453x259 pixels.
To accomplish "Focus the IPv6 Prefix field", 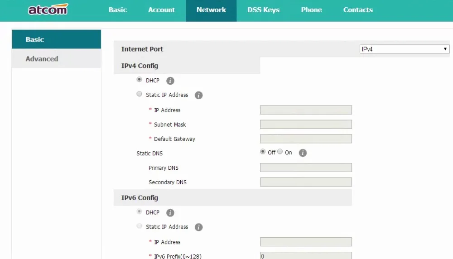I will 306,256.
